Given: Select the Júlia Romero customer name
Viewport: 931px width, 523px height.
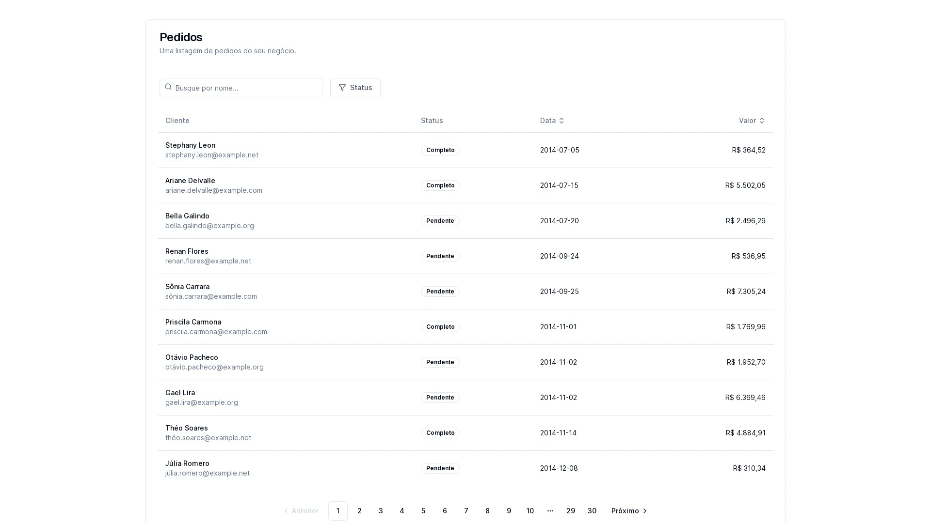Looking at the screenshot, I should 187,463.
